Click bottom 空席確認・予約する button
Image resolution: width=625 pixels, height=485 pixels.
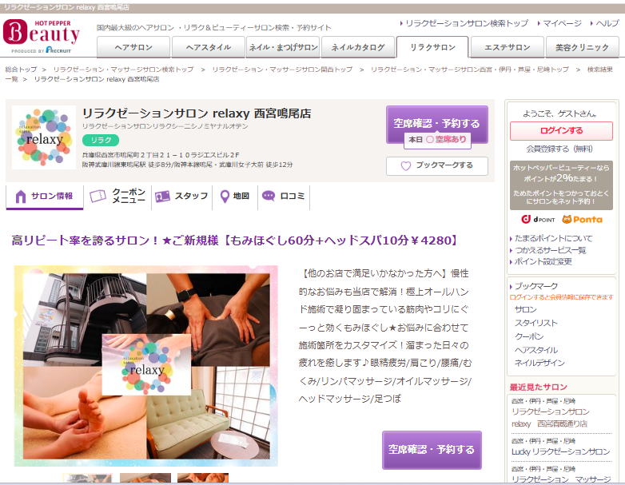(432, 450)
